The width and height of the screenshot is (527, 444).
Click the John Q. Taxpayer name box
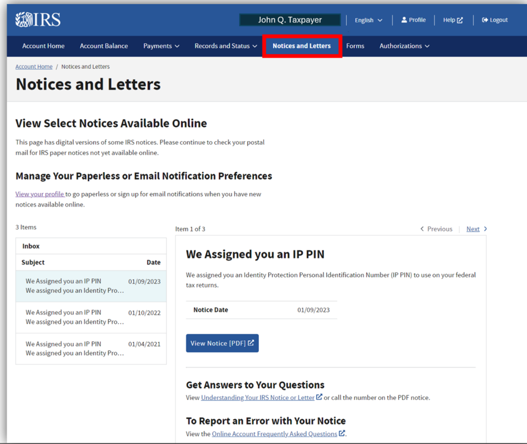click(290, 20)
